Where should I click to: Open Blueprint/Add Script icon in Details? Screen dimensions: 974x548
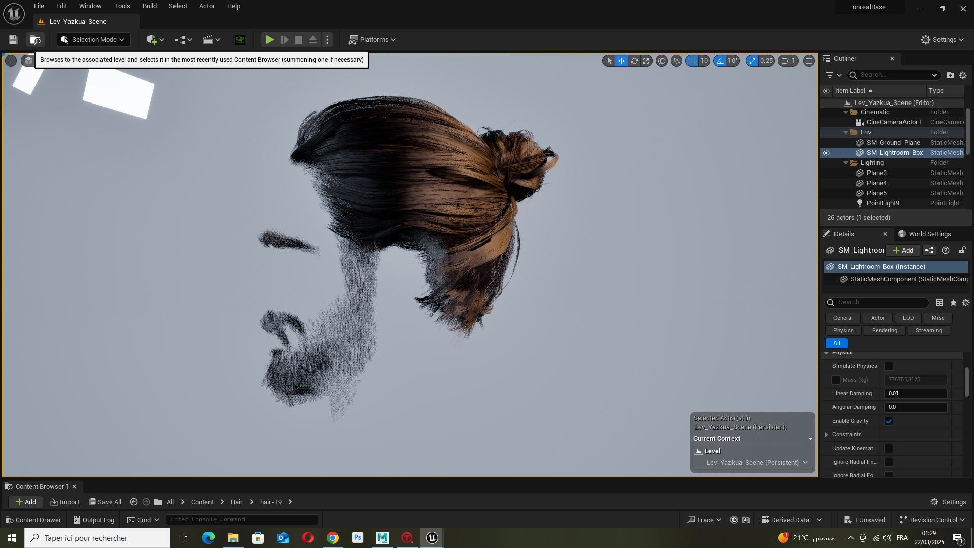(x=929, y=250)
